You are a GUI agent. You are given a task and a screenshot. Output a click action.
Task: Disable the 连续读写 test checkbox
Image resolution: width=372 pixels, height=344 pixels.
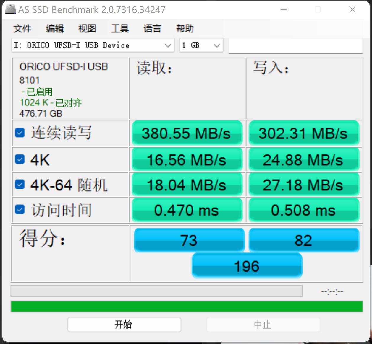click(x=20, y=133)
